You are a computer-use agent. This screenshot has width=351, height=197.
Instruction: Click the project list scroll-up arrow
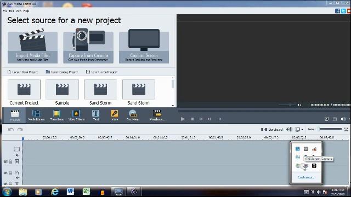[x=173, y=78]
